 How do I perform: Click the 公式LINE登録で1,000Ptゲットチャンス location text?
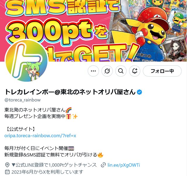pos(54,165)
